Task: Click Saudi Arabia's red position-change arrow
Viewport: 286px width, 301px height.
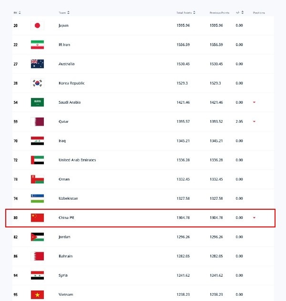Action: pyautogui.click(x=254, y=102)
